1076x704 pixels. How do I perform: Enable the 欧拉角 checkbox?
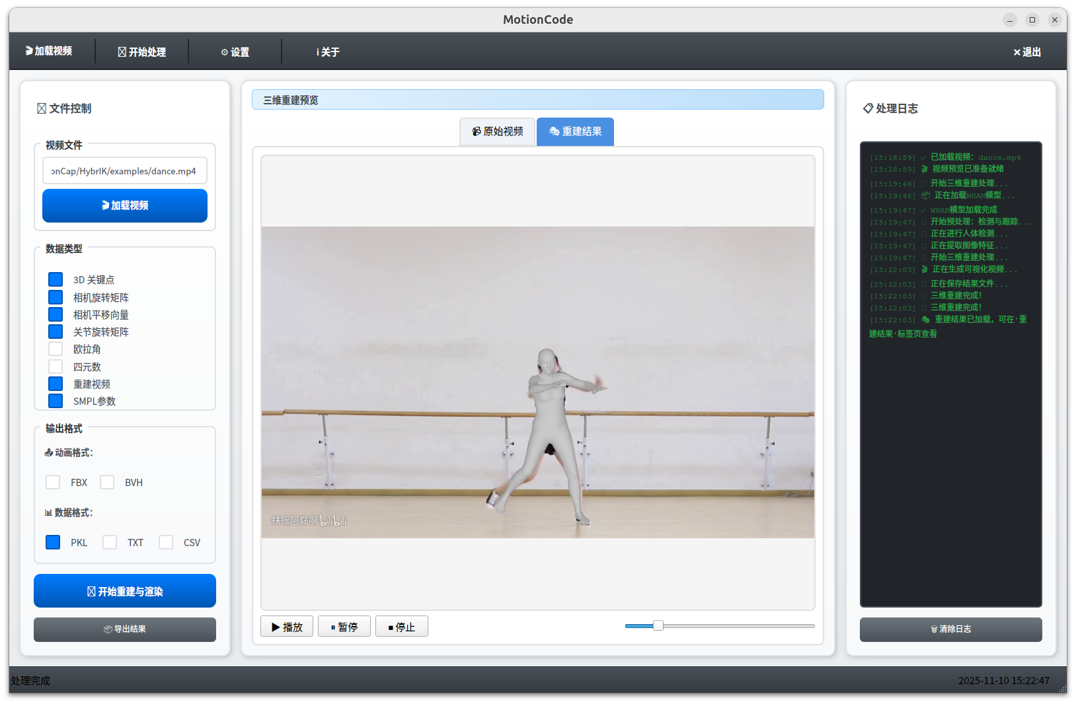[x=56, y=349]
